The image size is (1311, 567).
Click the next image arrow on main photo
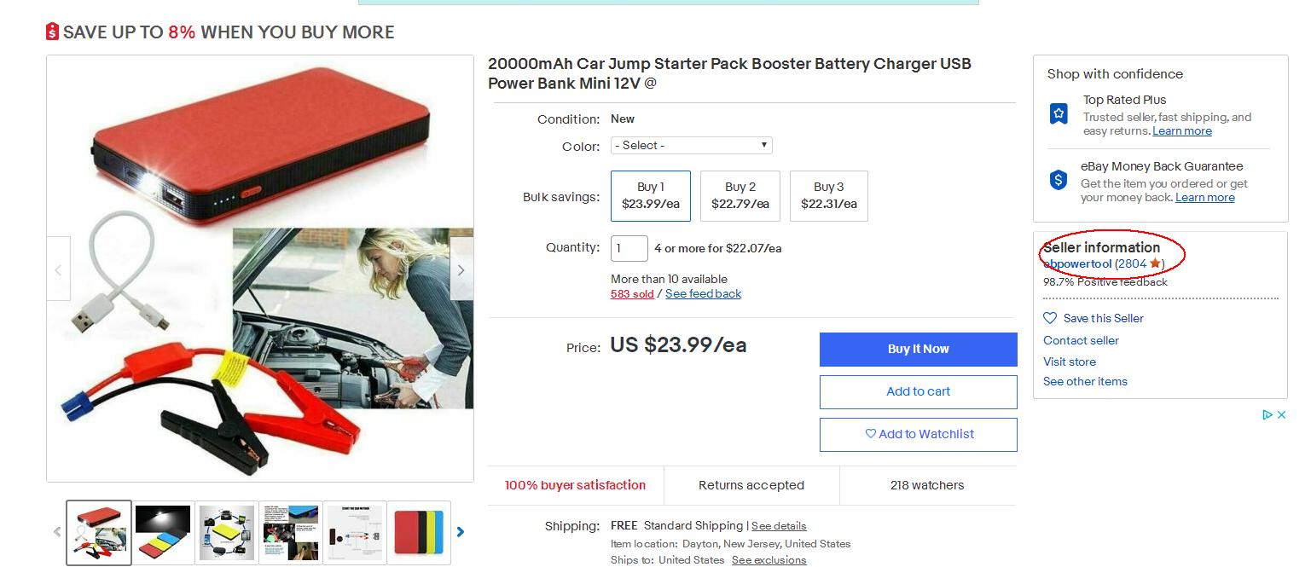461,270
